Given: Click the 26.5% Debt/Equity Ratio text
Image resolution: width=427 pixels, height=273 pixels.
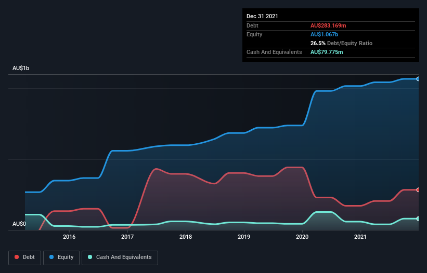Looking at the screenshot, I should click(342, 43).
